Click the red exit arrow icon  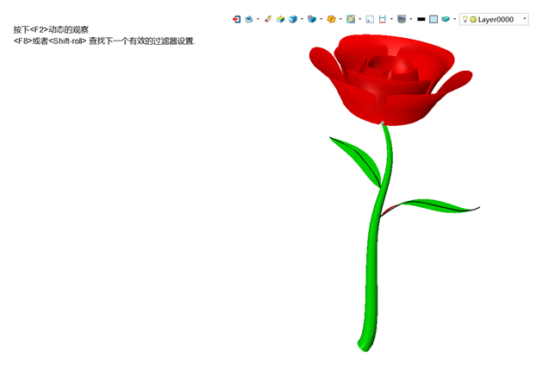coord(237,18)
